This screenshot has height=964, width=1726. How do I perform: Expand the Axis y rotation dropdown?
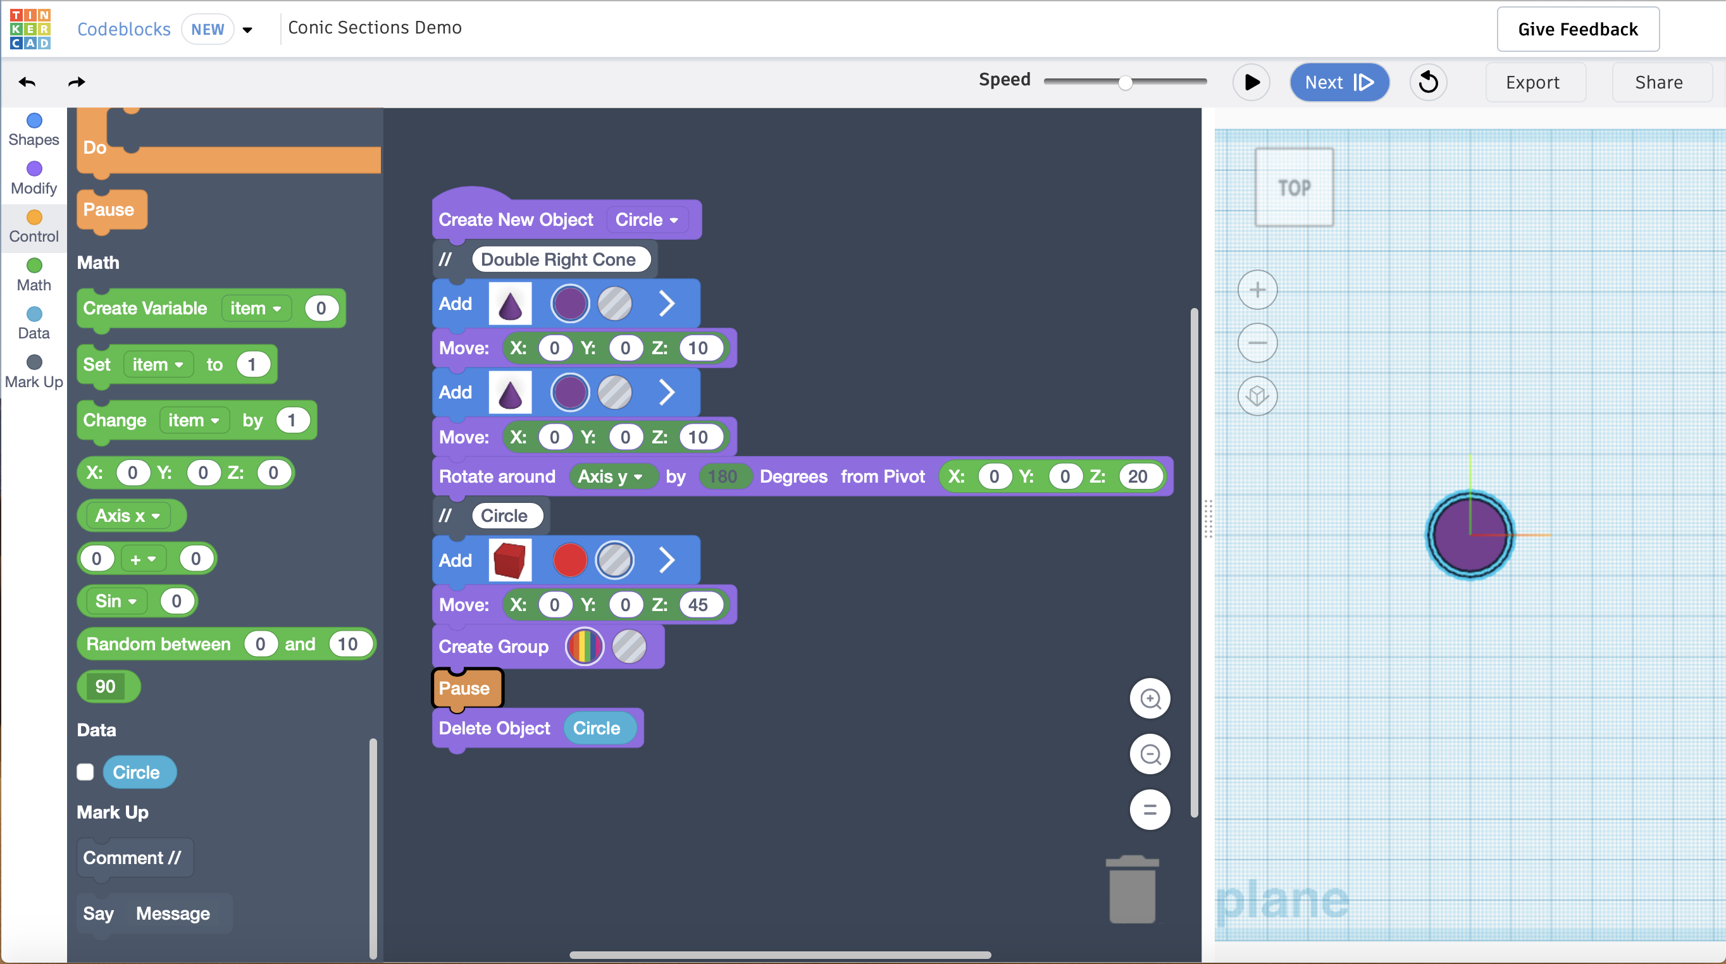[608, 476]
